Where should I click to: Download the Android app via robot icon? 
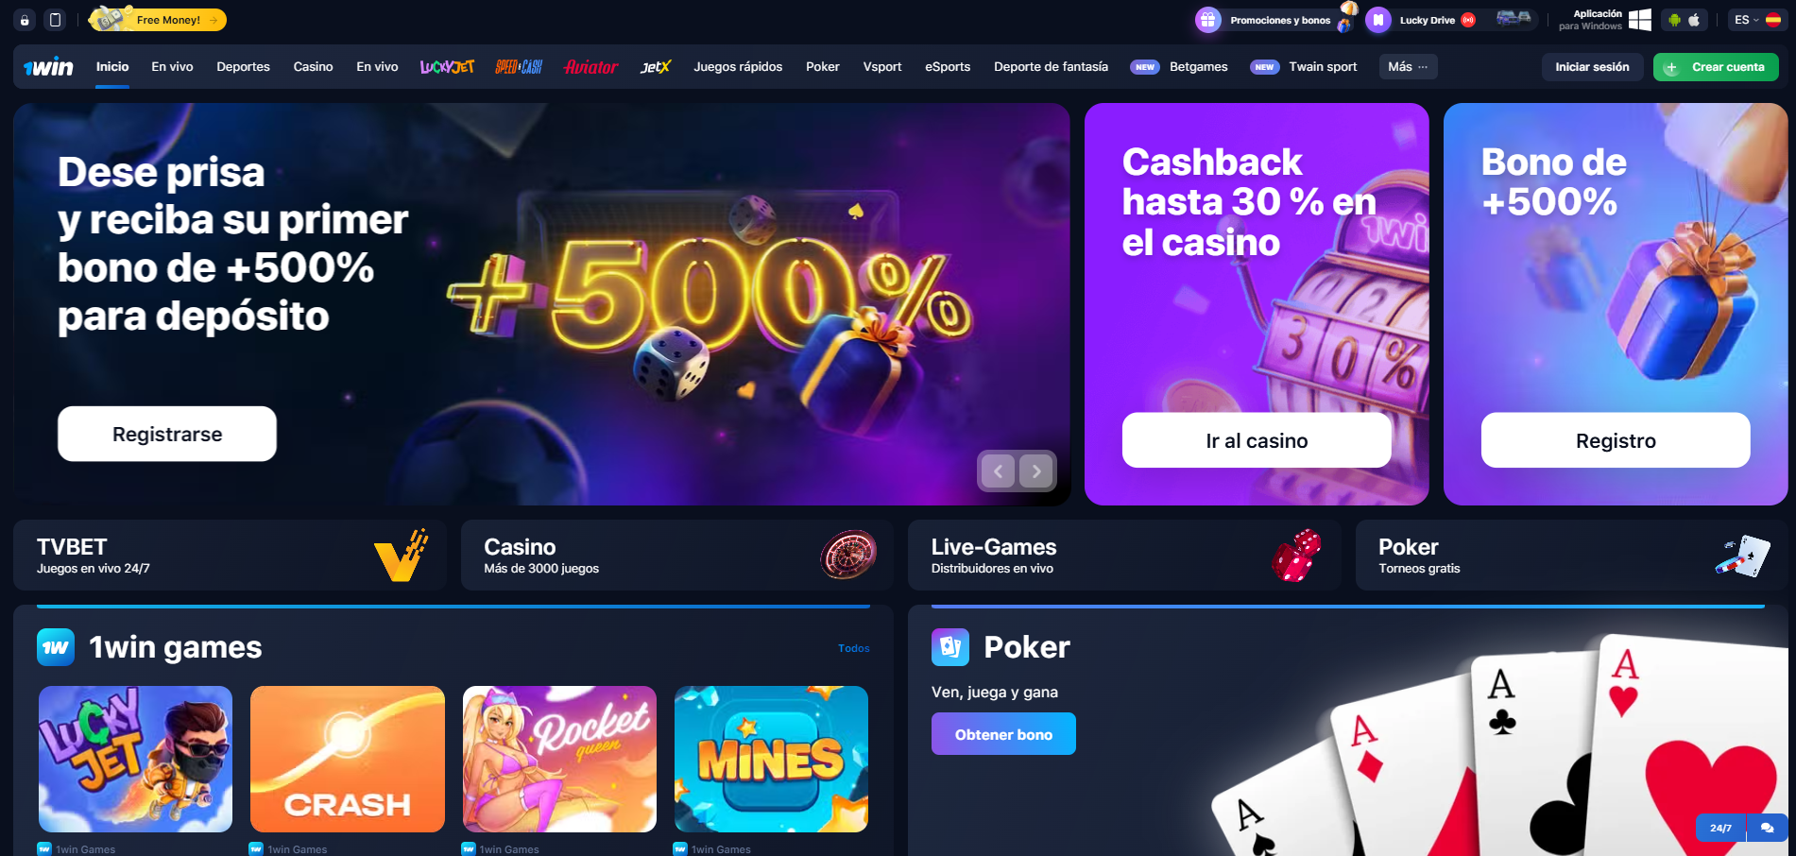[x=1674, y=20]
